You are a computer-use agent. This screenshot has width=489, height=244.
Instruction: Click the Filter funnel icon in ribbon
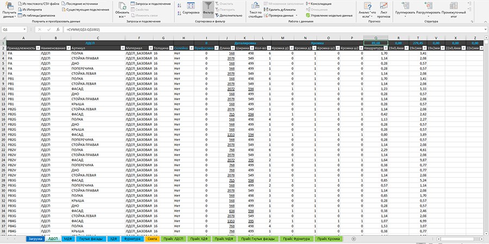[208, 7]
